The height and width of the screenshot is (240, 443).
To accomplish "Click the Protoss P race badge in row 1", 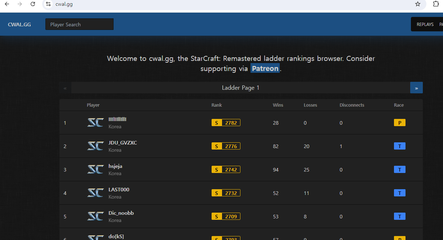I will (x=400, y=123).
